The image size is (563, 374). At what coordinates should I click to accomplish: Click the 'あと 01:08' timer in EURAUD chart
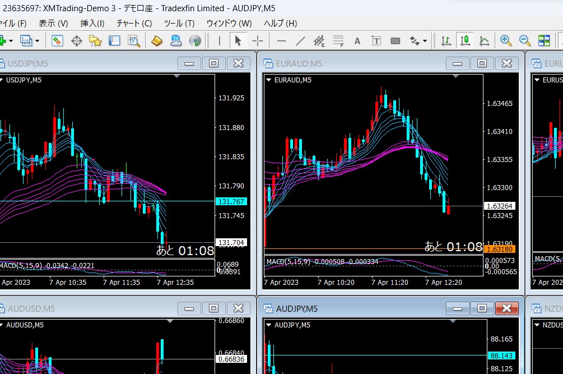(x=454, y=247)
